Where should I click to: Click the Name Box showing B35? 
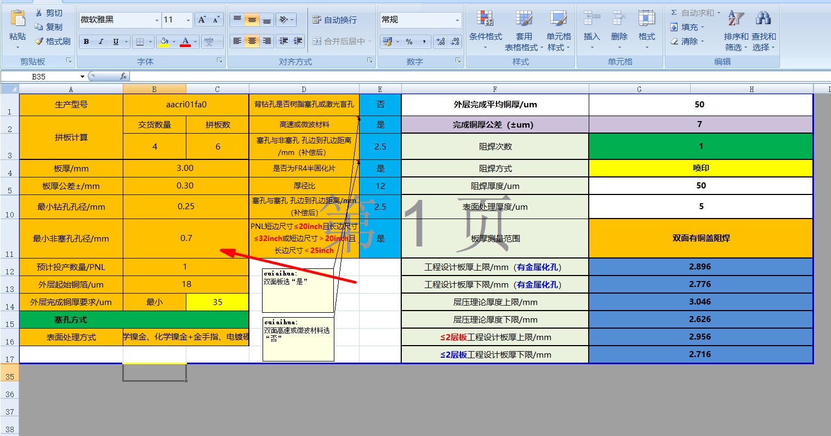coord(39,77)
